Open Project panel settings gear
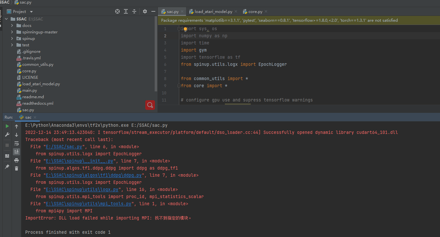The image size is (440, 237). (145, 11)
